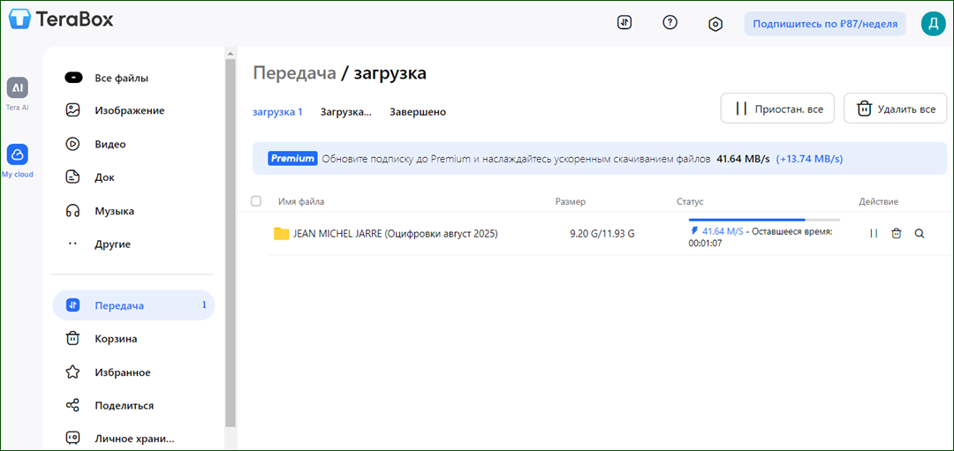Click Удалить все button
Screen dimensions: 954x451
895,109
